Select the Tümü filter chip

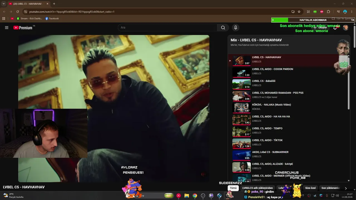(233, 188)
